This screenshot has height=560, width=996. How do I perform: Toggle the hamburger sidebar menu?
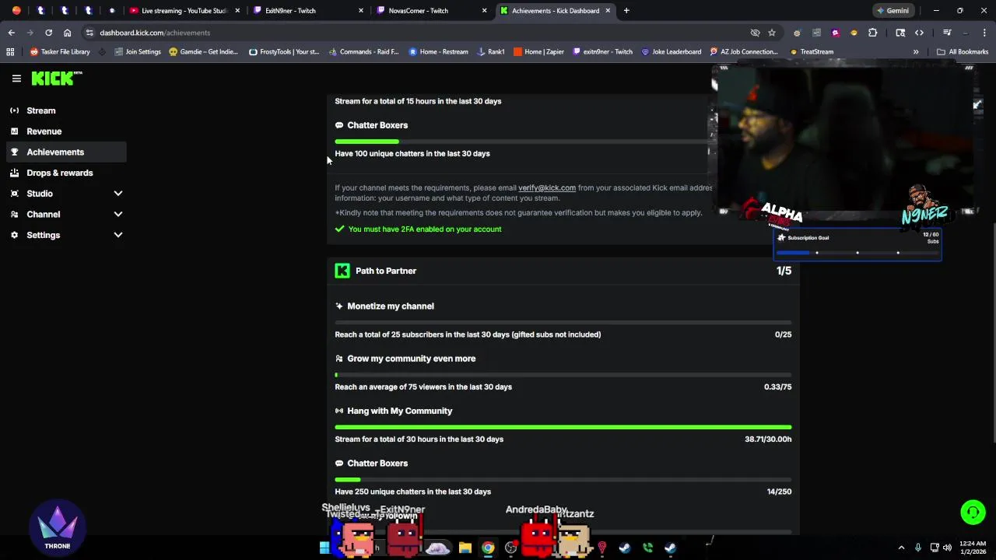(16, 79)
